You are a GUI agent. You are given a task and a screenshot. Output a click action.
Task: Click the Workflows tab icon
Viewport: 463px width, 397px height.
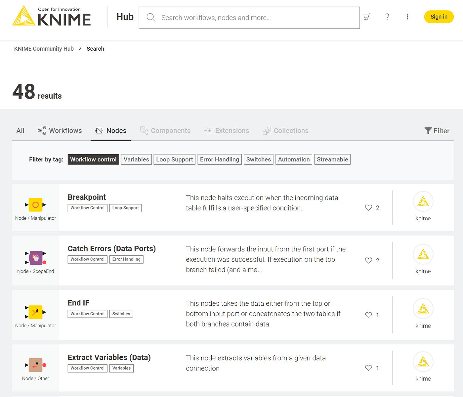(42, 131)
